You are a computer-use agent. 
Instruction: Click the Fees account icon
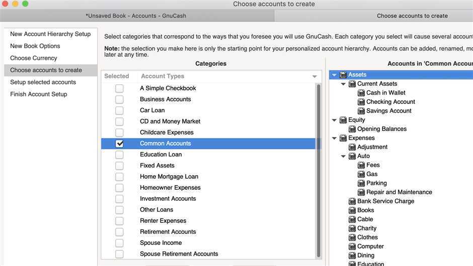pyautogui.click(x=361, y=165)
